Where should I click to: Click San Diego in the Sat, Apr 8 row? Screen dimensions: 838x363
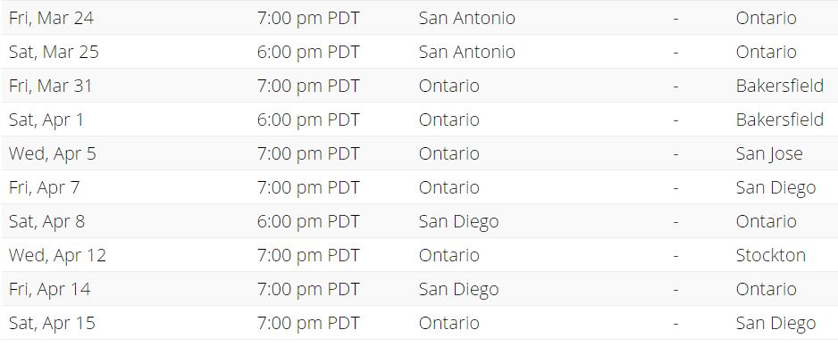[x=458, y=221]
